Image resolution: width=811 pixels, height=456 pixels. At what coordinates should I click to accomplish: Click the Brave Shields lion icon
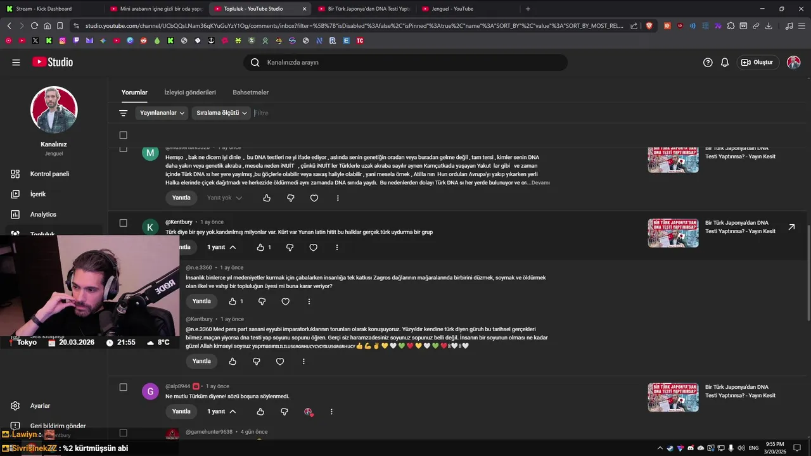[x=649, y=26]
